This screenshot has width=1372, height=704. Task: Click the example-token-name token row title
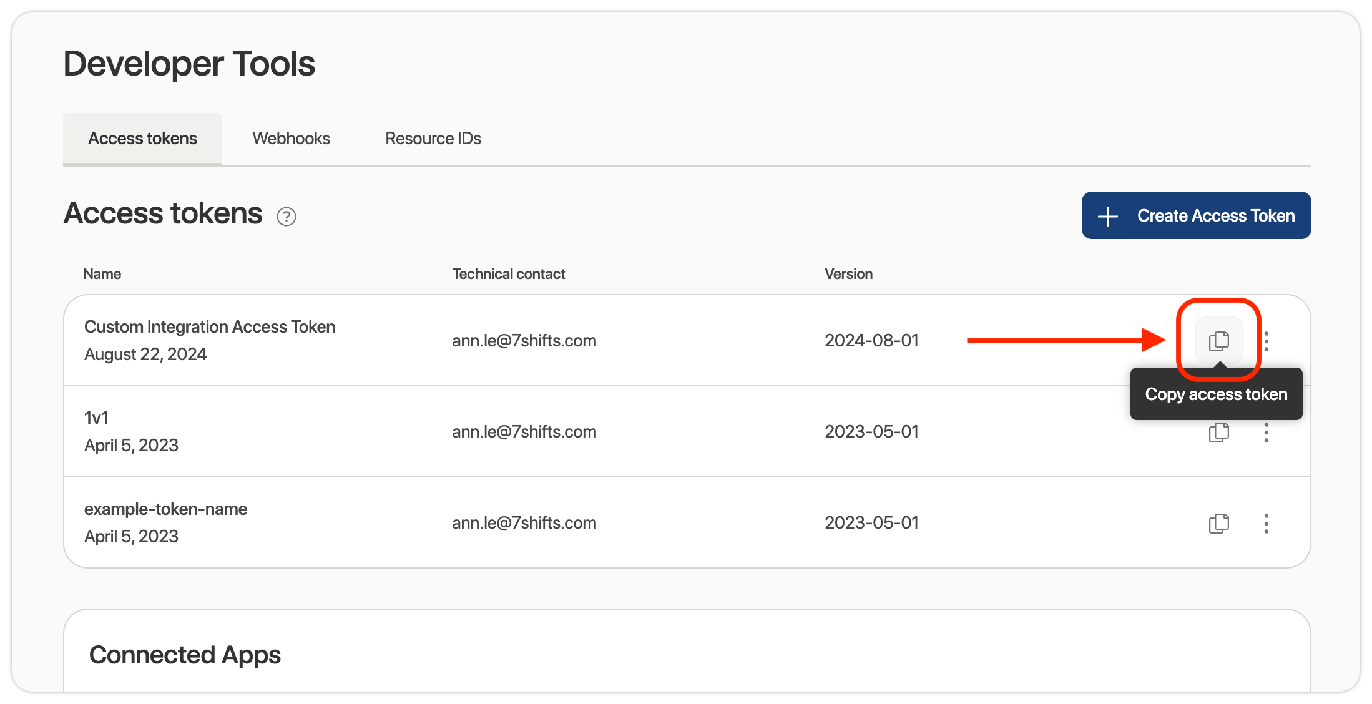click(x=165, y=509)
